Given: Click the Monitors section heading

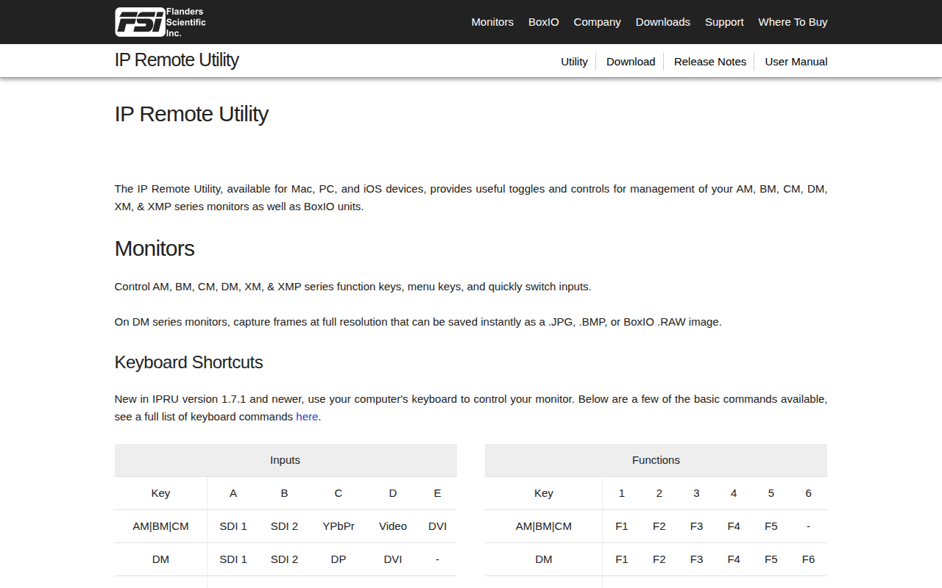Looking at the screenshot, I should click(x=155, y=248).
